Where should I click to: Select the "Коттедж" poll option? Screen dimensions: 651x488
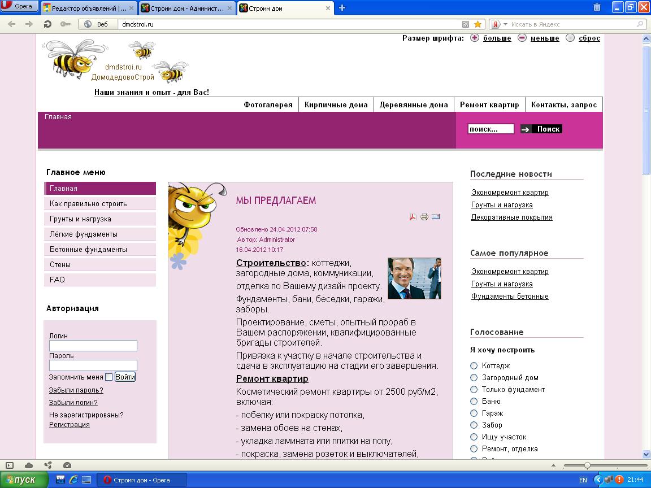pyautogui.click(x=474, y=366)
